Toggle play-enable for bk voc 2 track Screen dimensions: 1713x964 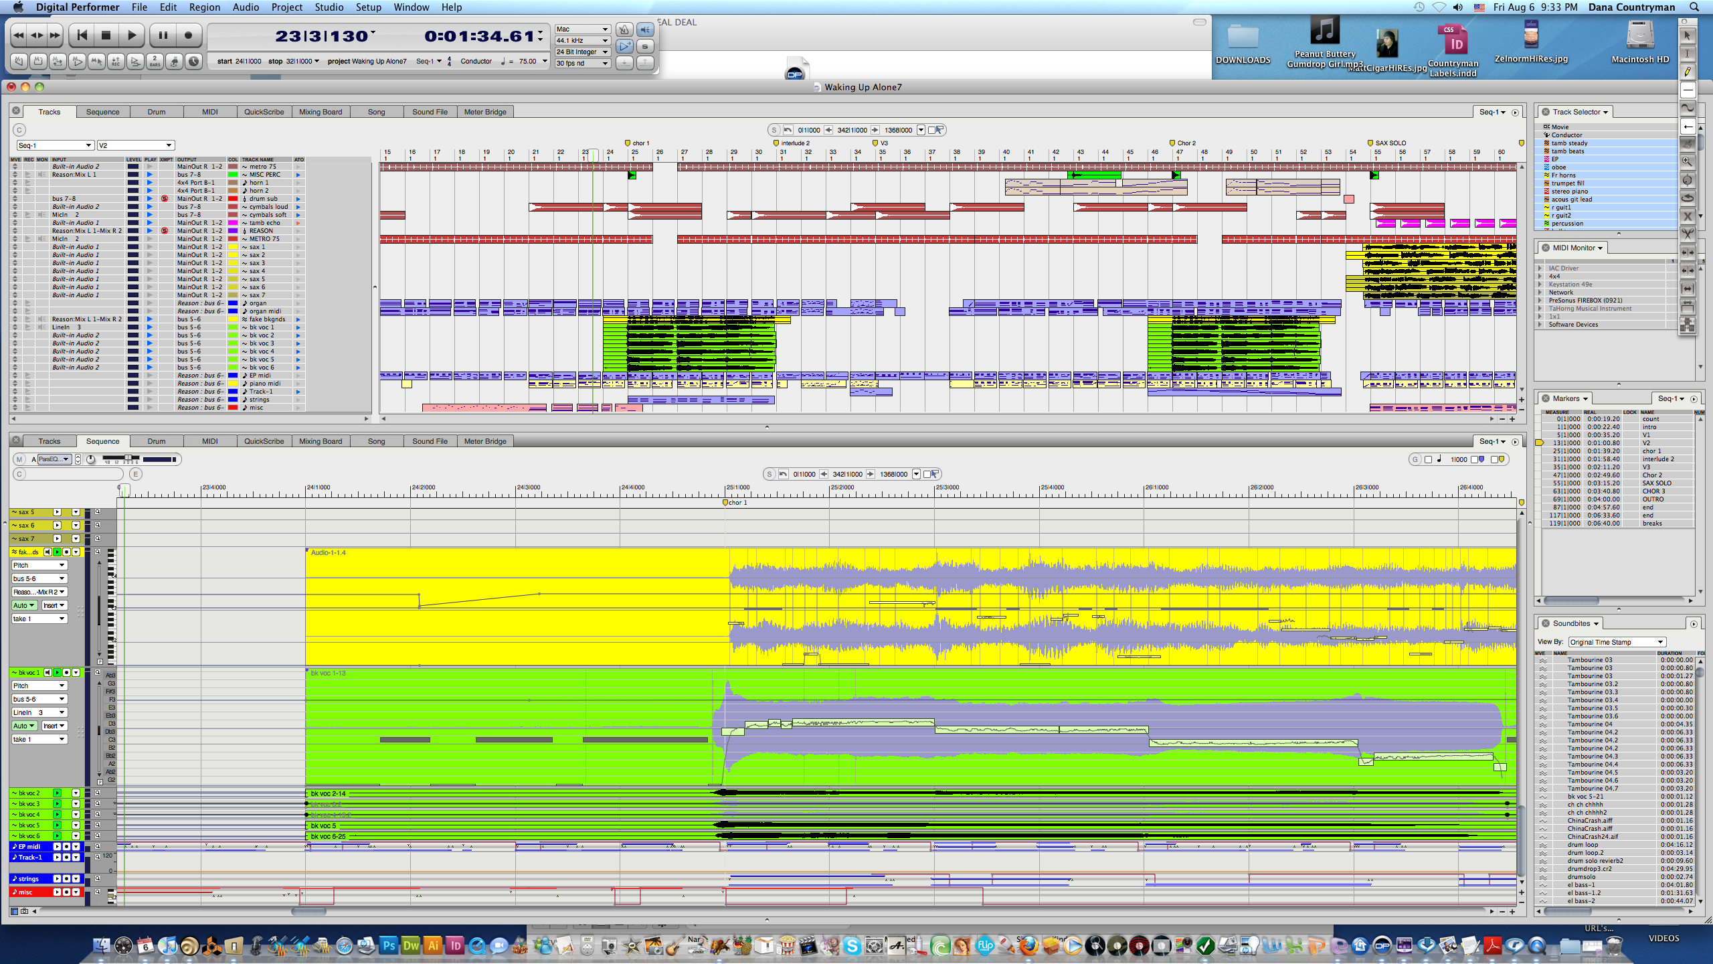pyautogui.click(x=57, y=793)
